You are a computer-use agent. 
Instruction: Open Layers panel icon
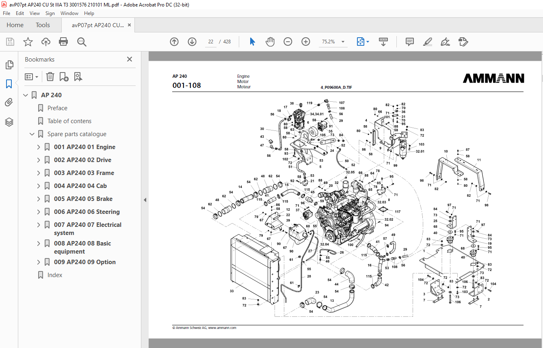click(x=9, y=122)
